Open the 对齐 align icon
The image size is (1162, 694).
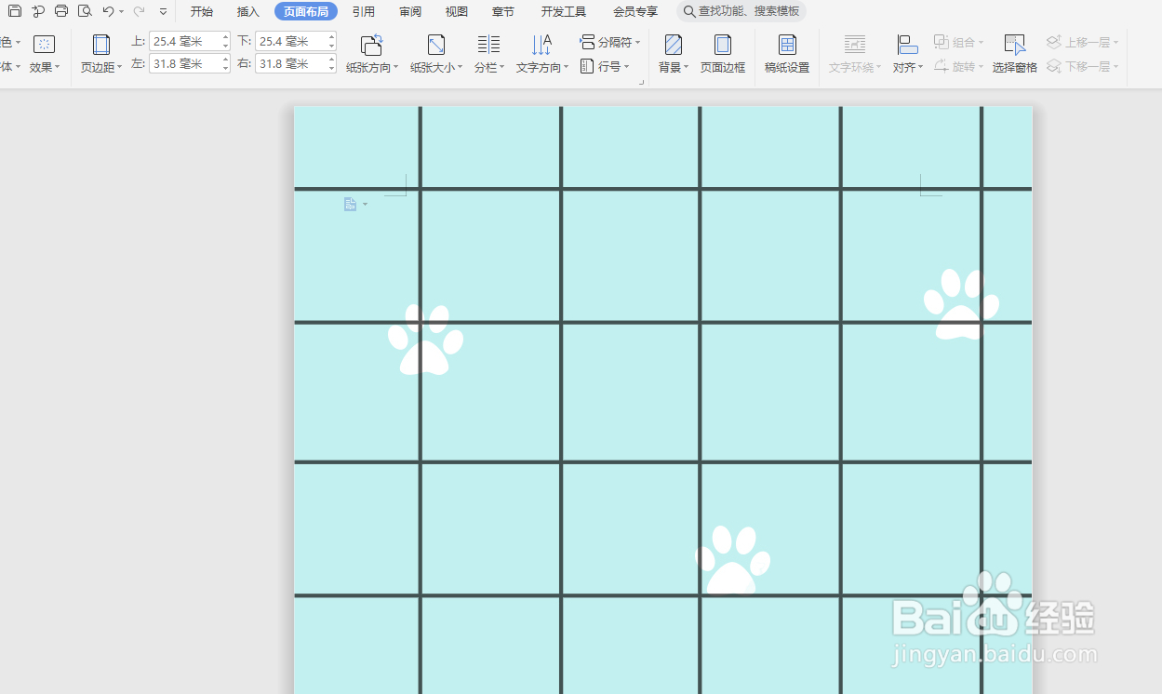(907, 45)
